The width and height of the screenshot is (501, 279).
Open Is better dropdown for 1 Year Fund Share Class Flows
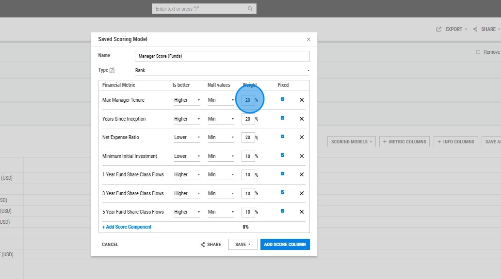pyautogui.click(x=187, y=174)
